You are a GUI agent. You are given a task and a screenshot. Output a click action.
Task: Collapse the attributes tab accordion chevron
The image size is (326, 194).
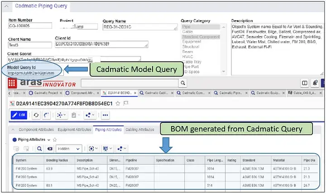point(13,130)
